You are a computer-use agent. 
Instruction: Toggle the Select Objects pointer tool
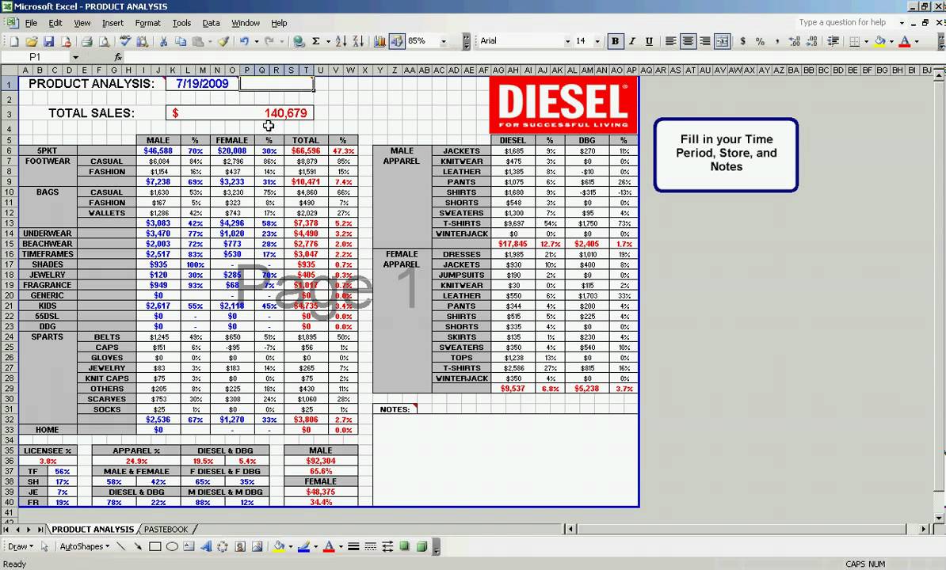click(x=44, y=546)
